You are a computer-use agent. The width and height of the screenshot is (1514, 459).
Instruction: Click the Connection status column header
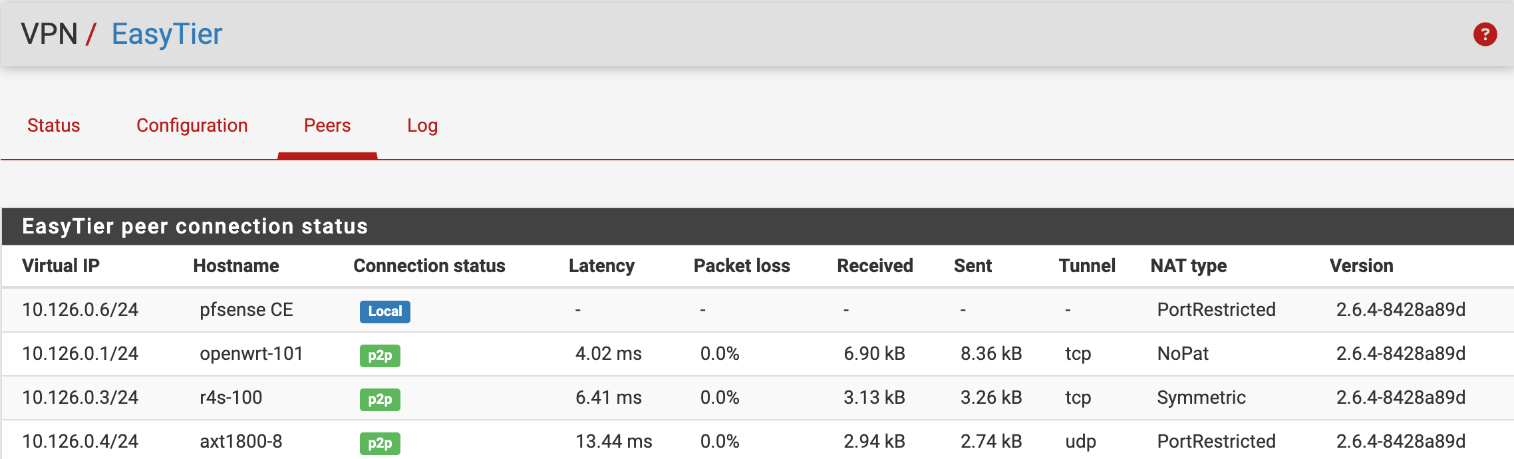(429, 265)
